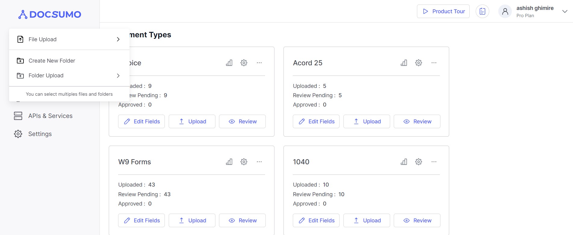Open the user account dropdown chevron
Image resolution: width=573 pixels, height=235 pixels.
pos(565,11)
